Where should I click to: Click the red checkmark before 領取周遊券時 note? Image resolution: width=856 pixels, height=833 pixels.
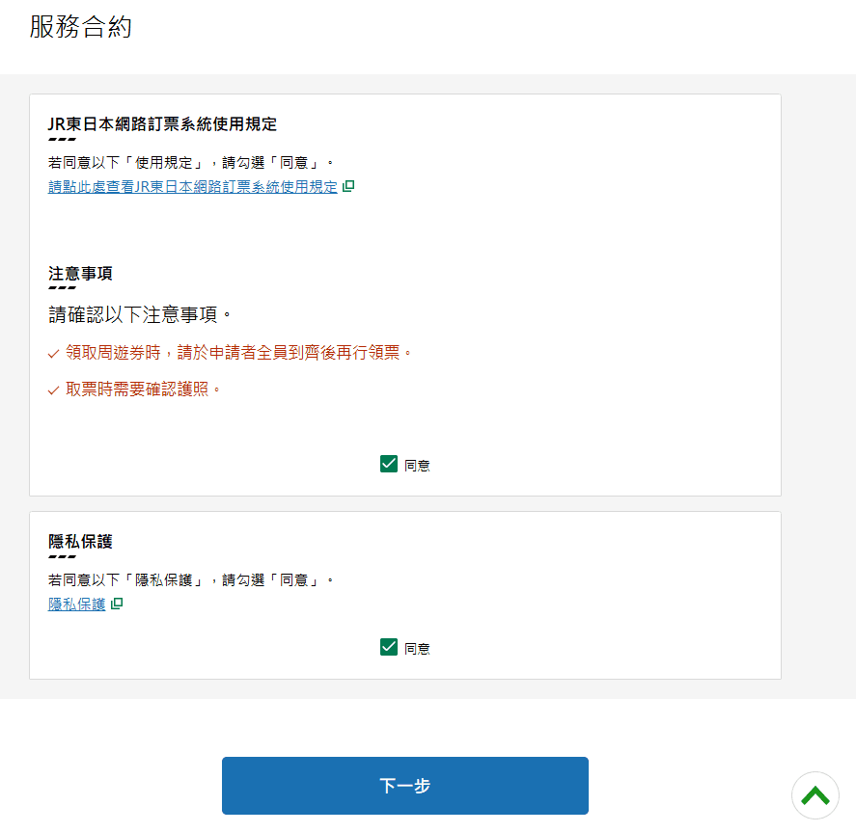pos(54,354)
